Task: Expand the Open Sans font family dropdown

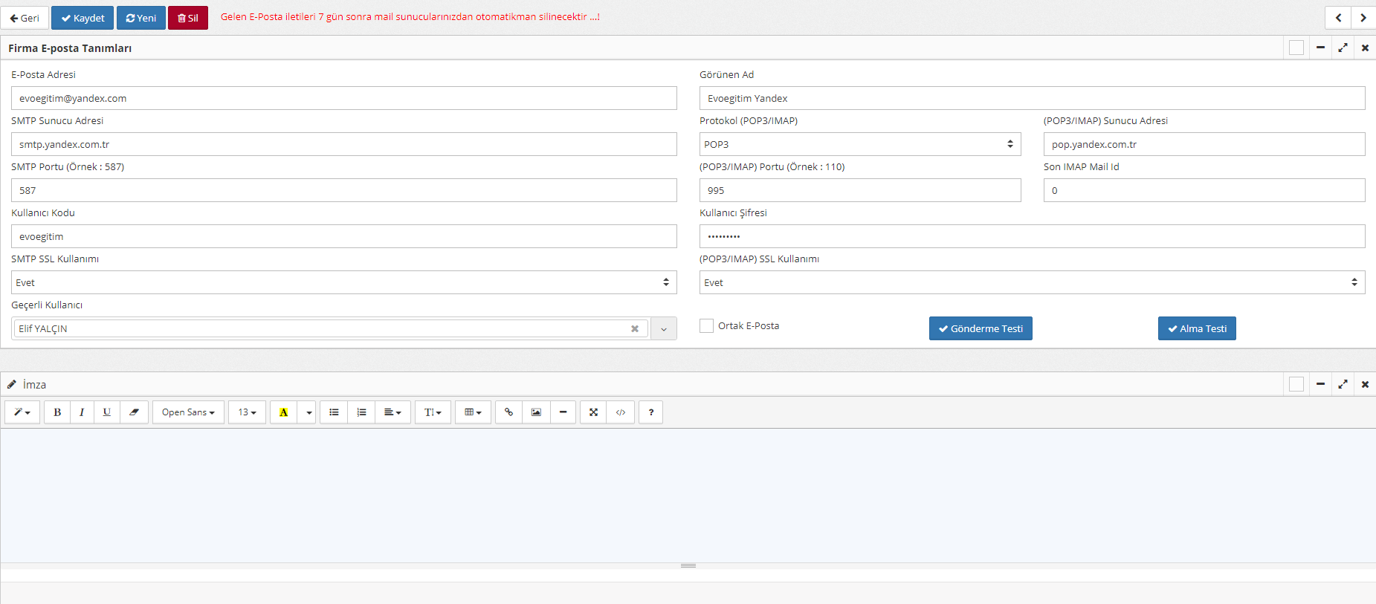Action: pyautogui.click(x=188, y=412)
